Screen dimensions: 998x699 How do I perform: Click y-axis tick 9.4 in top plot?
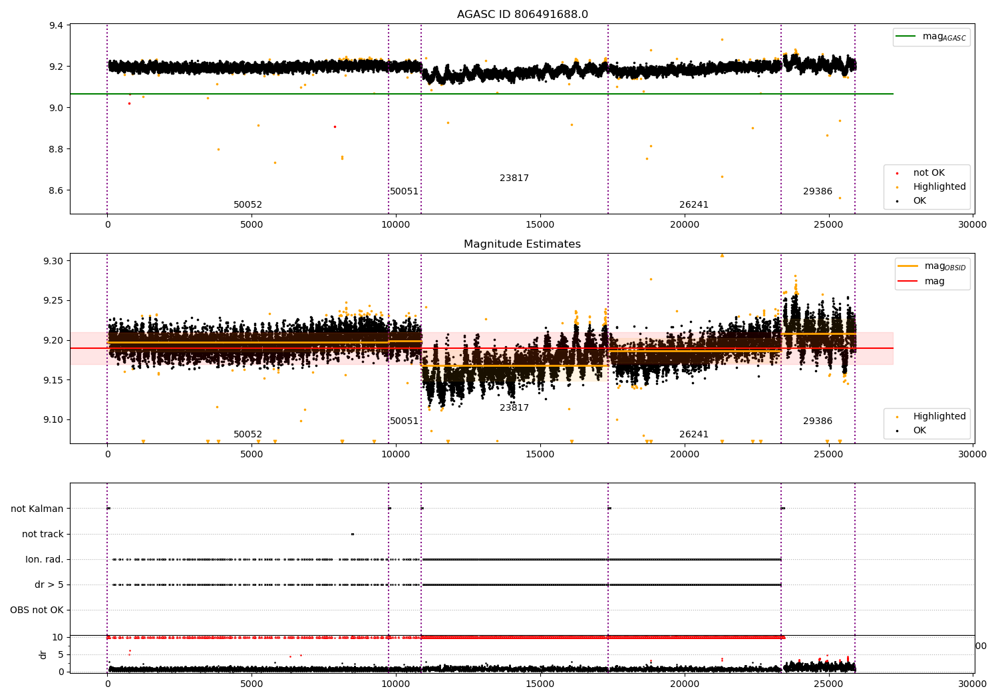tap(56, 26)
